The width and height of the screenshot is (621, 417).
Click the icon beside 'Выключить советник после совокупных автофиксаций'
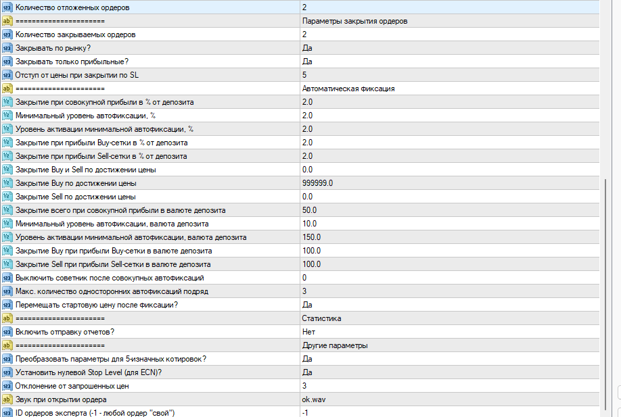(x=7, y=277)
